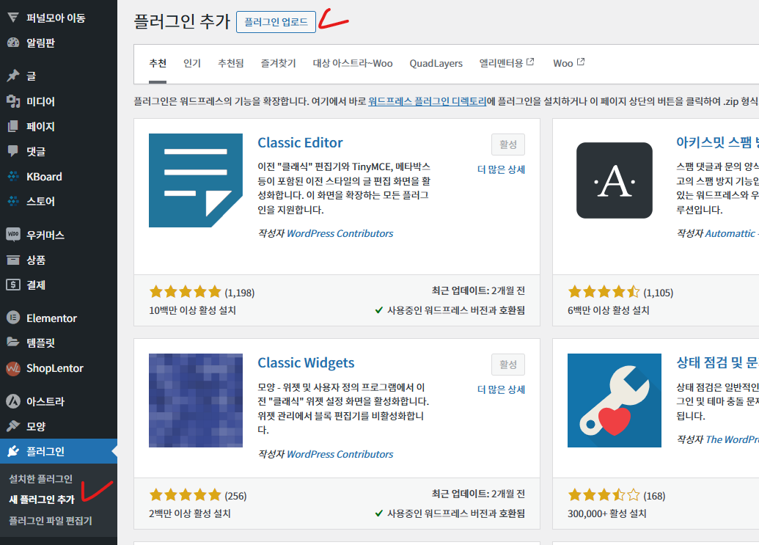The height and width of the screenshot is (545, 759).
Task: Open Classic Editor's WordPress Contributors author link
Action: [340, 233]
